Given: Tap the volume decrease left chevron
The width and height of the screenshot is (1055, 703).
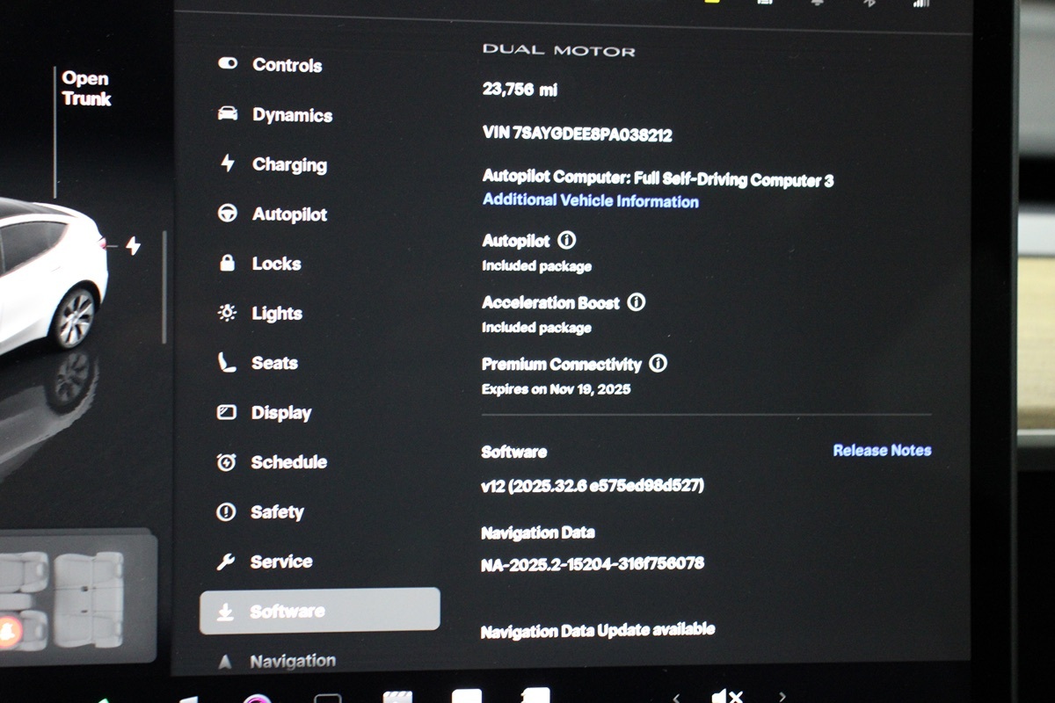Looking at the screenshot, I should 676,697.
